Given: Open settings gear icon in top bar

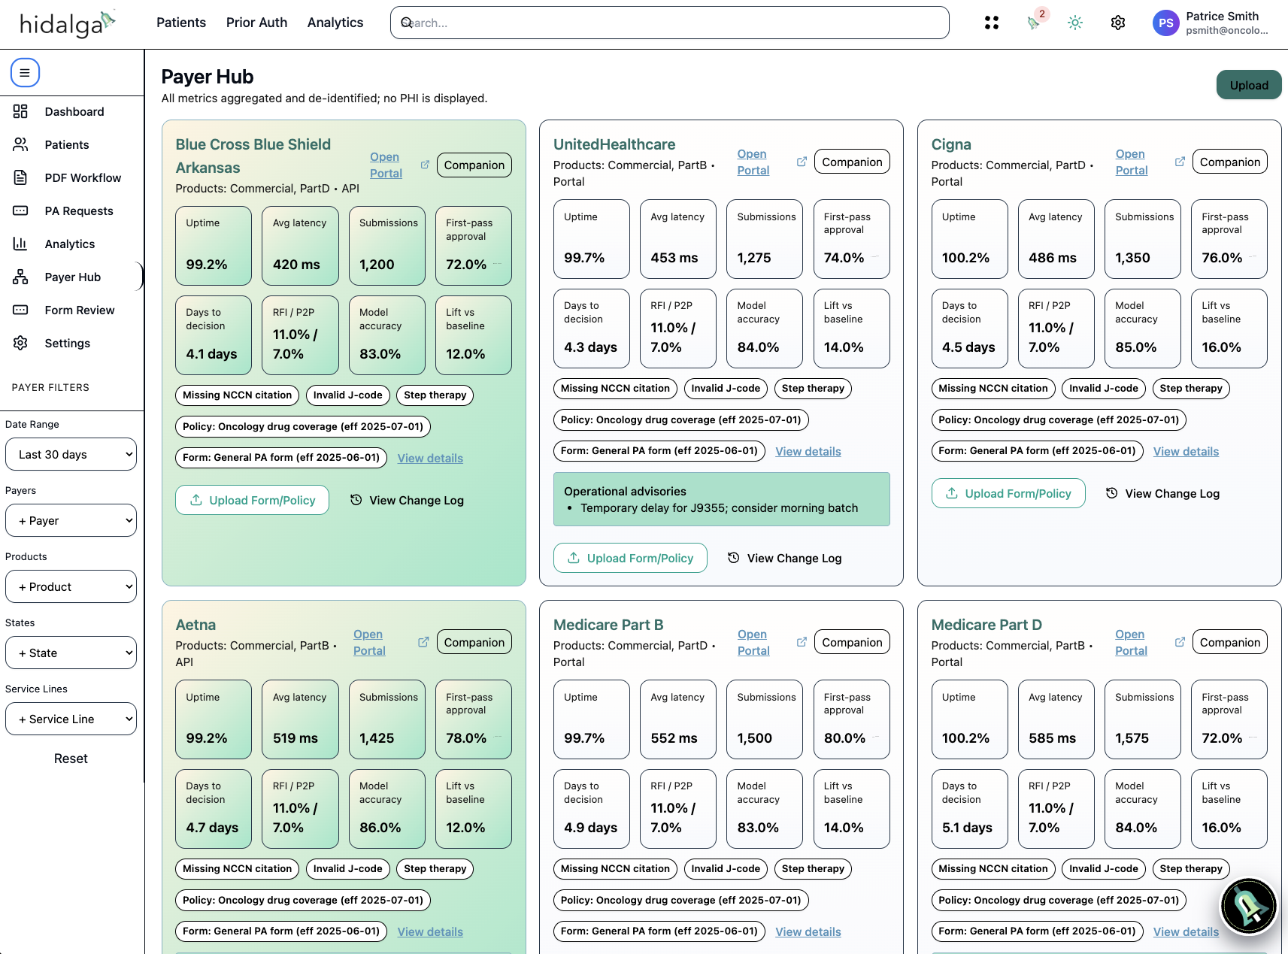Looking at the screenshot, I should tap(1118, 23).
